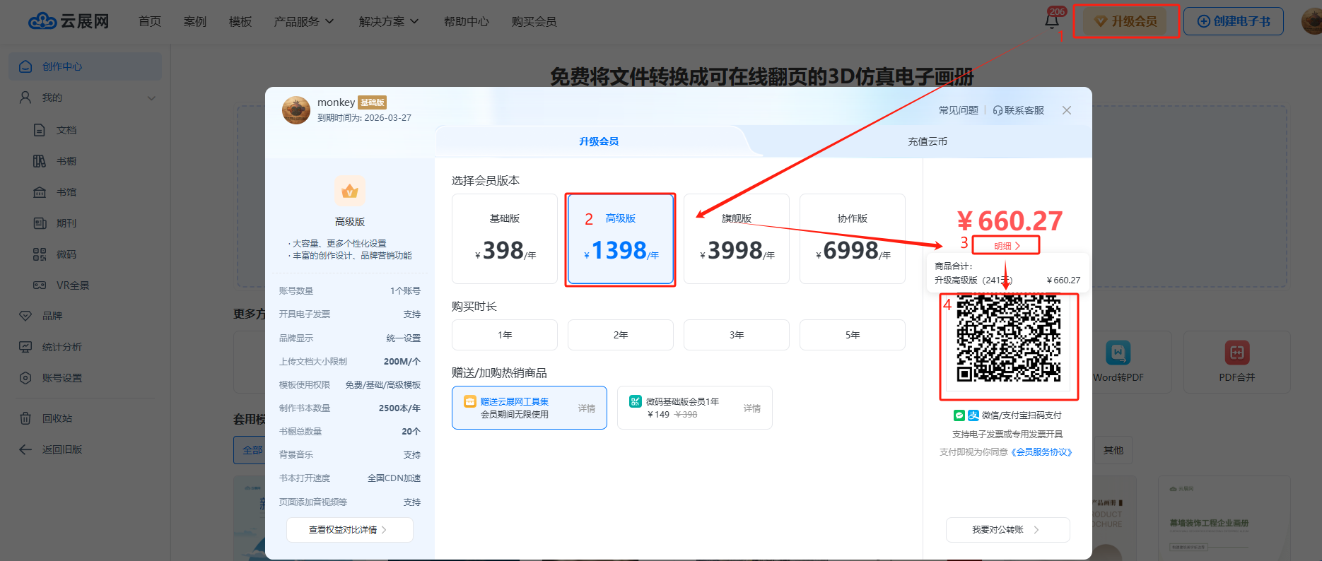Open the 回收站 trash icon
Screen dimensions: 1322x561
coord(25,418)
